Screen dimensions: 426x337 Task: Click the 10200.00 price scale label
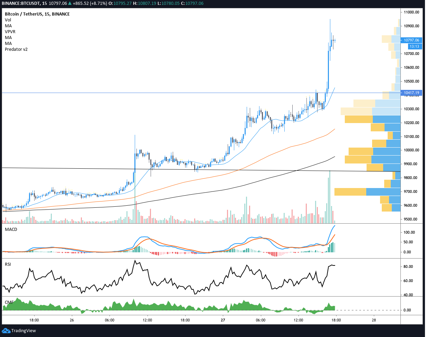(411, 123)
